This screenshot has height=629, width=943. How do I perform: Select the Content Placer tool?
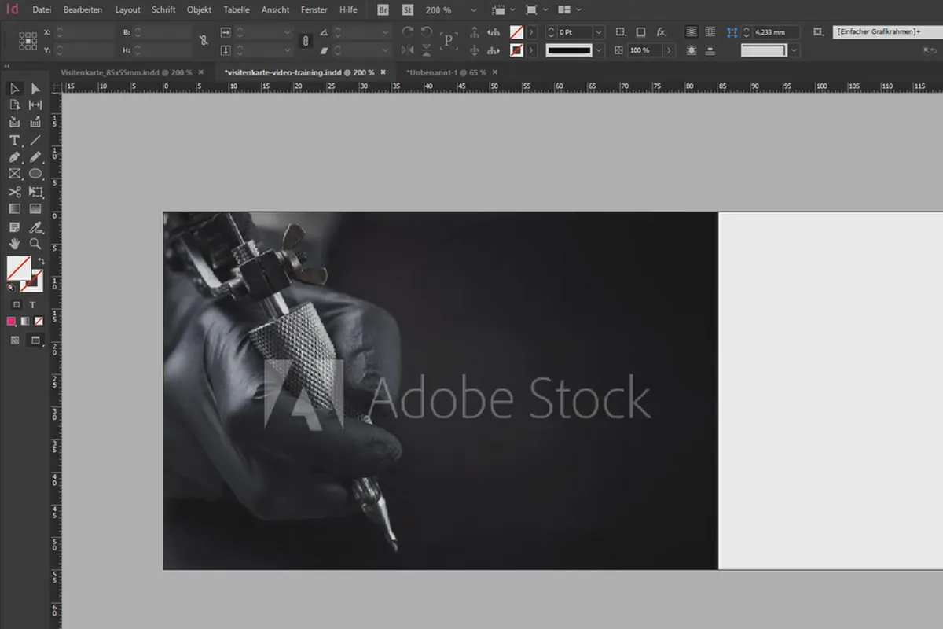(x=35, y=123)
